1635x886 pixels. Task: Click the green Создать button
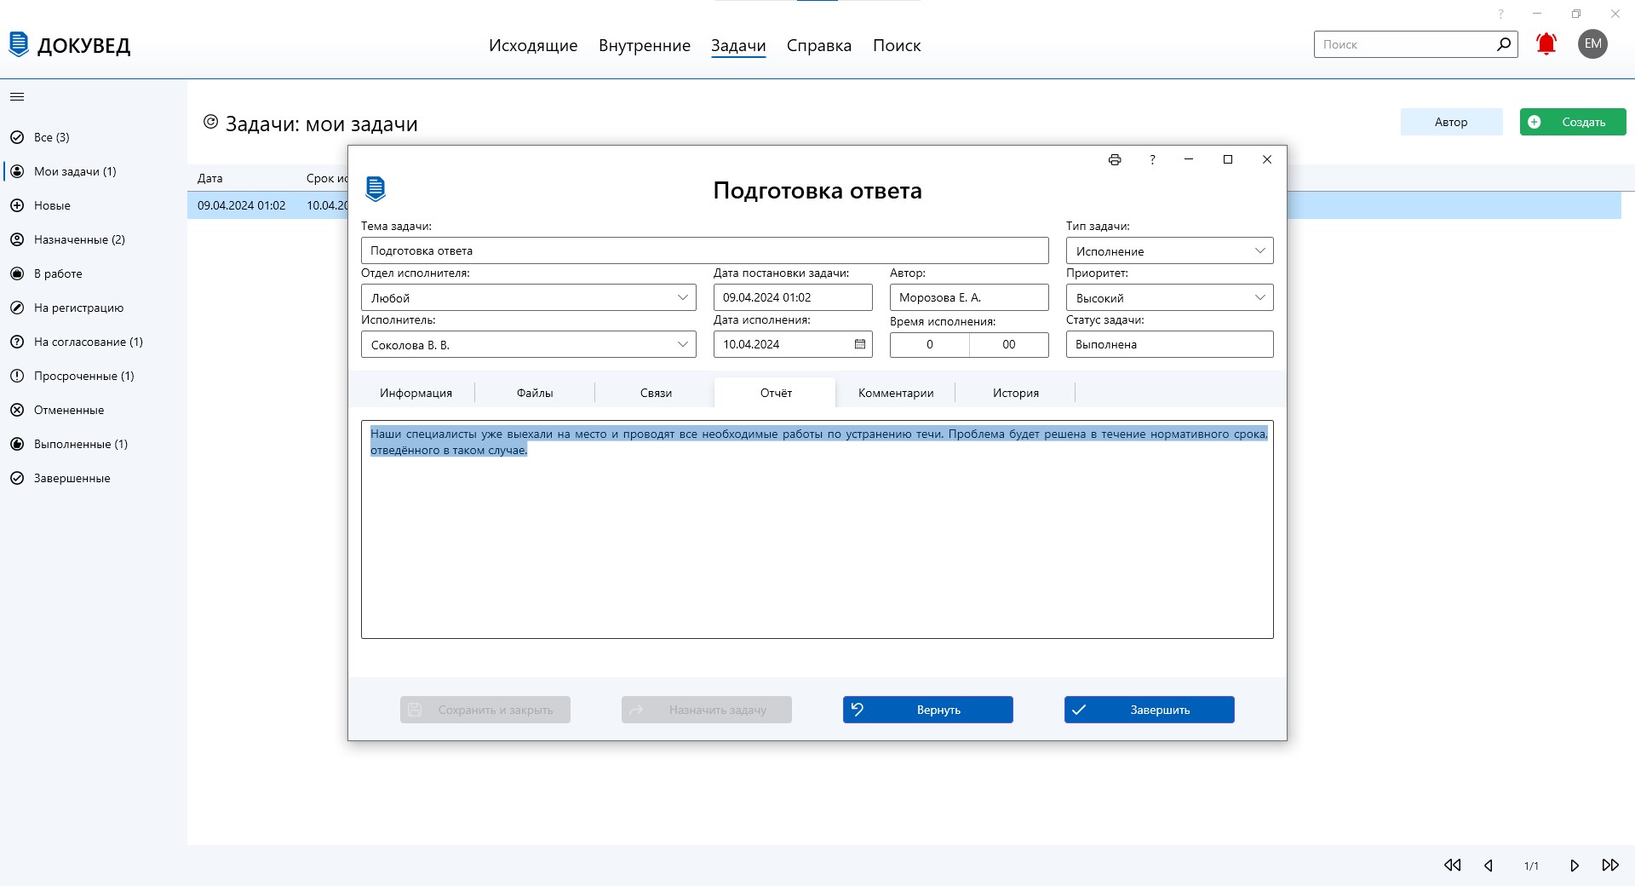[x=1573, y=122]
